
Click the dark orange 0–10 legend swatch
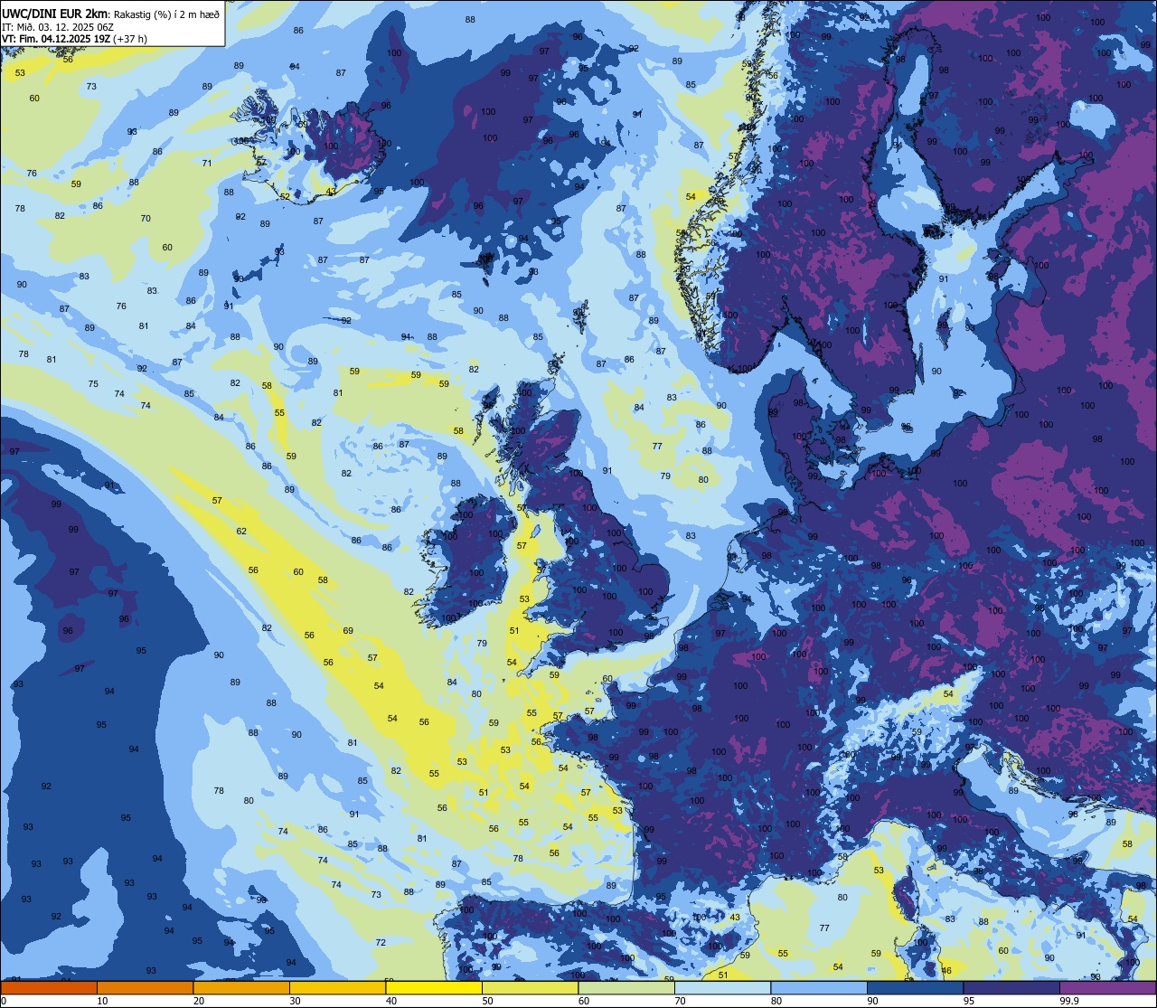pyautogui.click(x=49, y=988)
